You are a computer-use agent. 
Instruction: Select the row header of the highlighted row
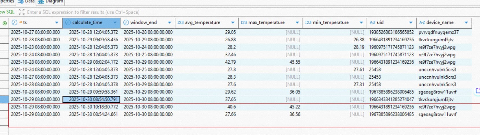[x=4, y=99]
